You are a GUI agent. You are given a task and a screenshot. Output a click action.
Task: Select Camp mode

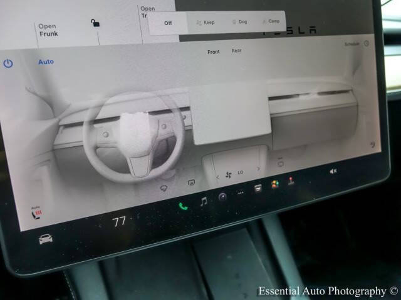(x=271, y=21)
